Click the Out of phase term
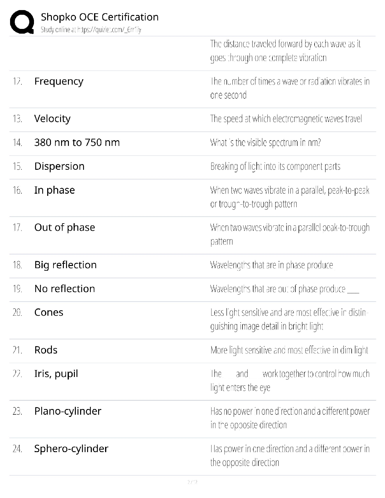Screen dimensions: 385x498 64,228
